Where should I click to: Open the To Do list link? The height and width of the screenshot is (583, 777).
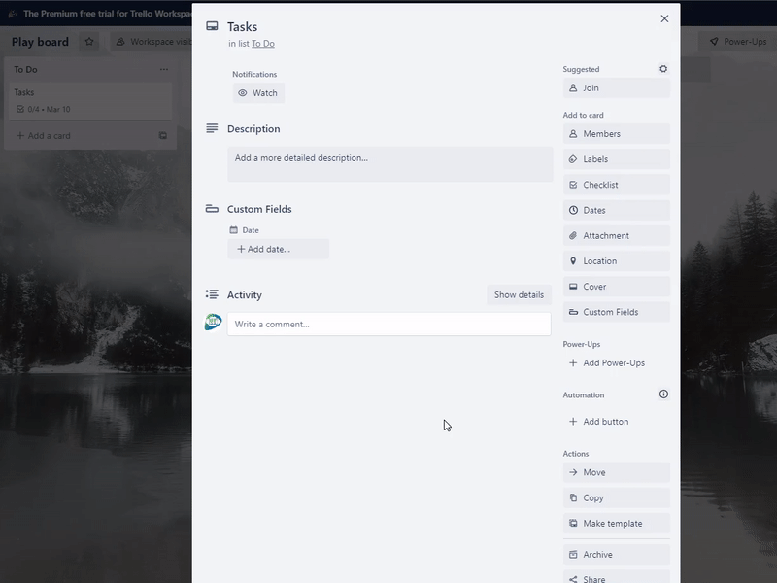(x=262, y=44)
